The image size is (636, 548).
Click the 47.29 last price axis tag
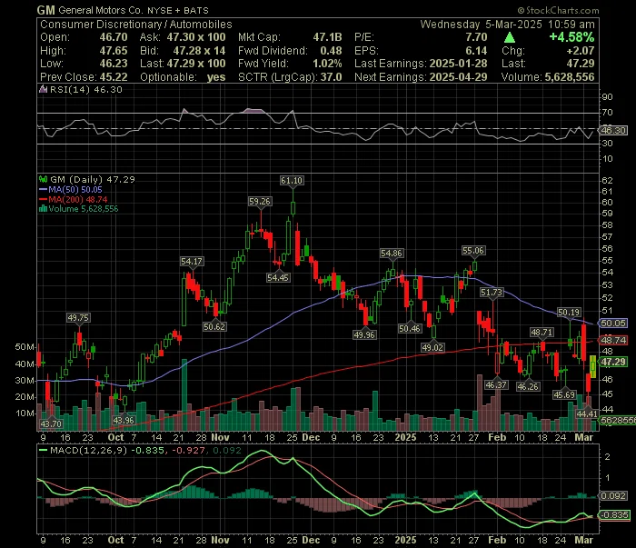(x=613, y=362)
